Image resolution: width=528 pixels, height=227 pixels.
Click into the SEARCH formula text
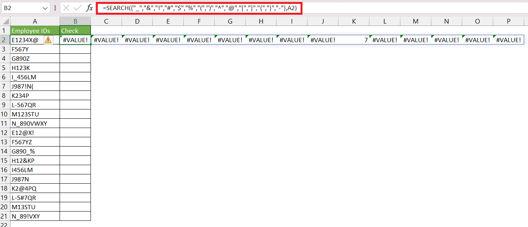[x=200, y=8]
